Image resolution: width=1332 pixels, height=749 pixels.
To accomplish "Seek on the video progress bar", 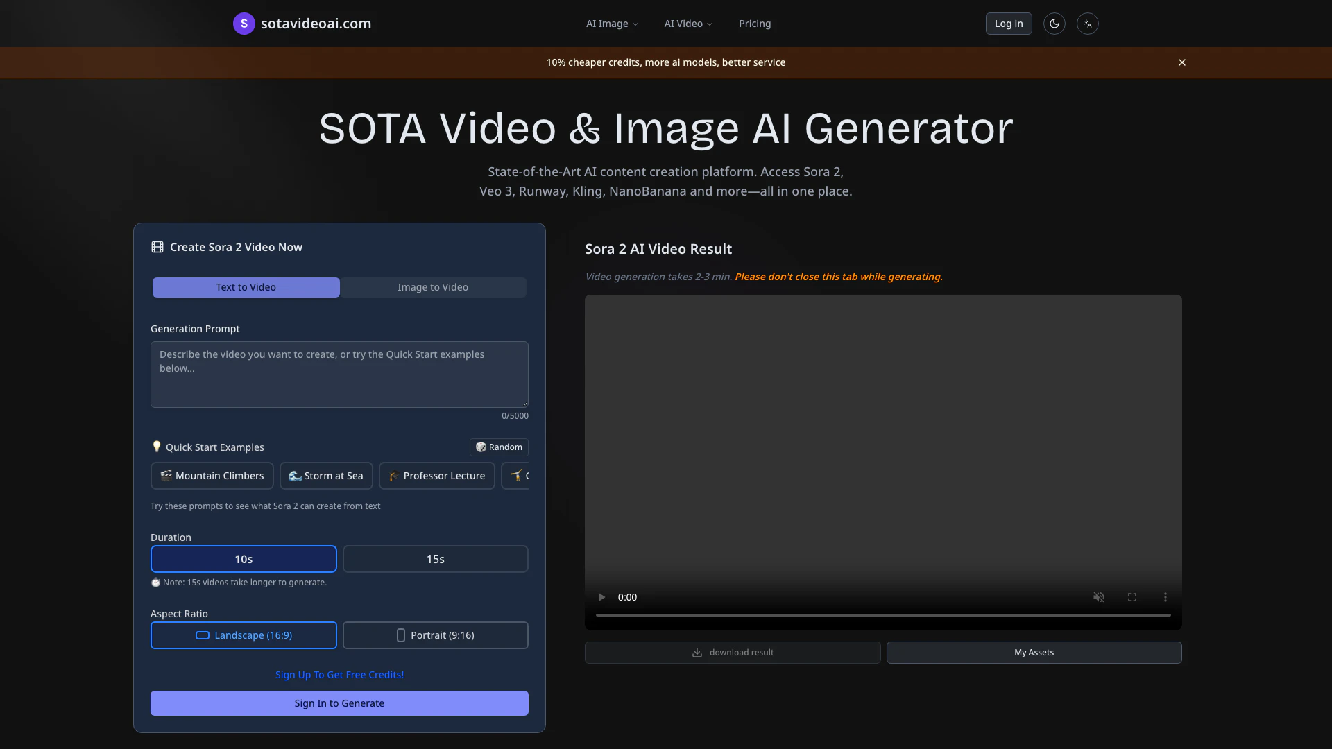I will [x=882, y=615].
